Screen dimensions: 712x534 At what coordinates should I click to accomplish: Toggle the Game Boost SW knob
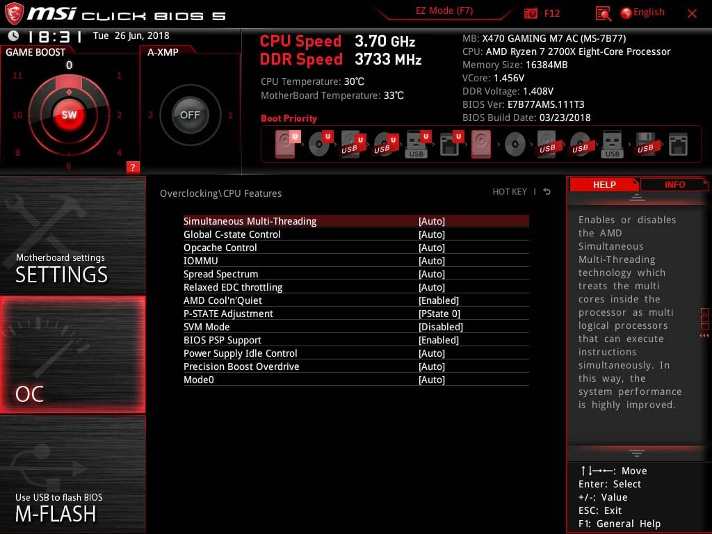(x=69, y=115)
